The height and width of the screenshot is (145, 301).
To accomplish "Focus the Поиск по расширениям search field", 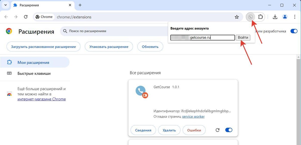I will (x=114, y=31).
